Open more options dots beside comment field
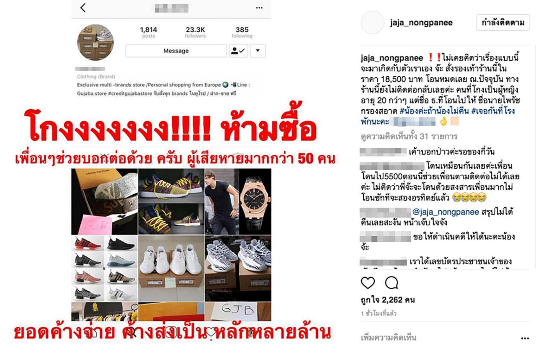The height and width of the screenshot is (354, 536). [x=525, y=338]
